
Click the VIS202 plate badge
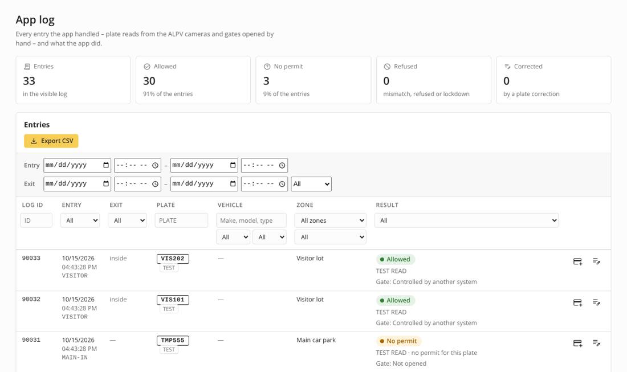tap(173, 259)
